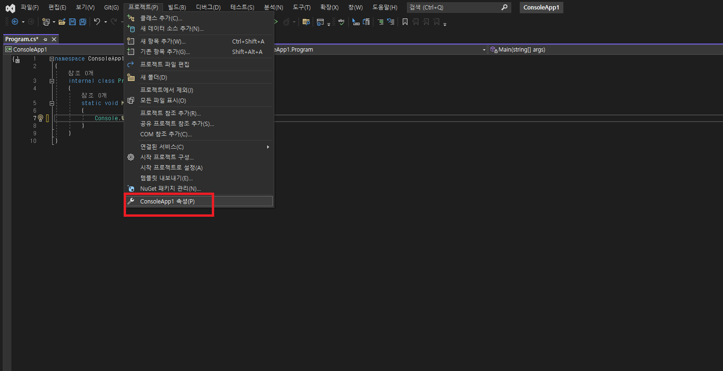Open ConsoleApp1 속성(P) properties

pyautogui.click(x=199, y=201)
